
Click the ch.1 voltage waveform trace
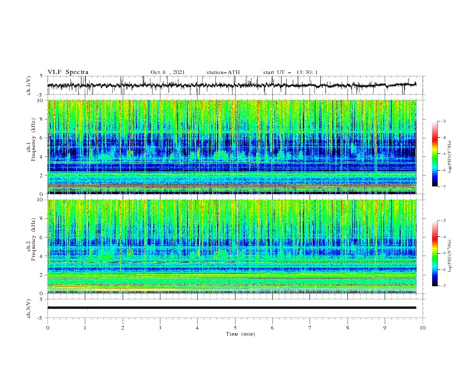pyautogui.click(x=231, y=85)
